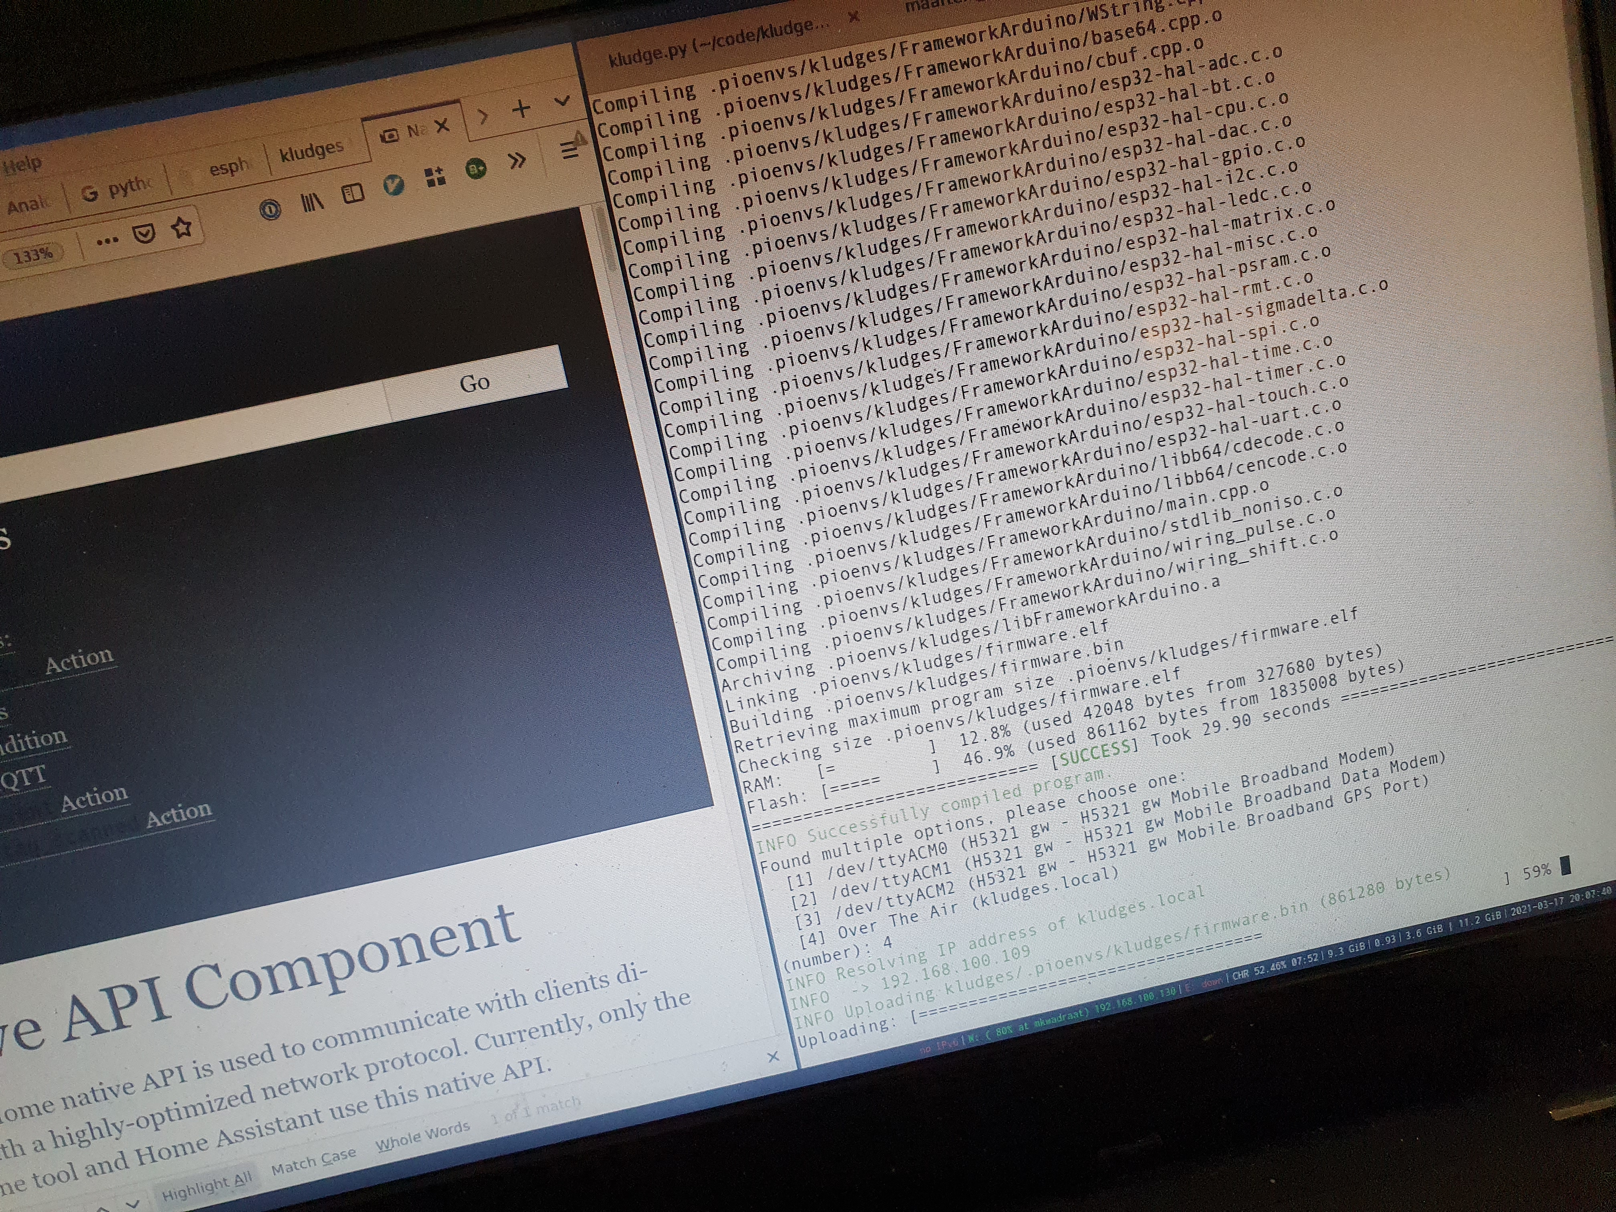Open the 1Password extension icon

270,210
